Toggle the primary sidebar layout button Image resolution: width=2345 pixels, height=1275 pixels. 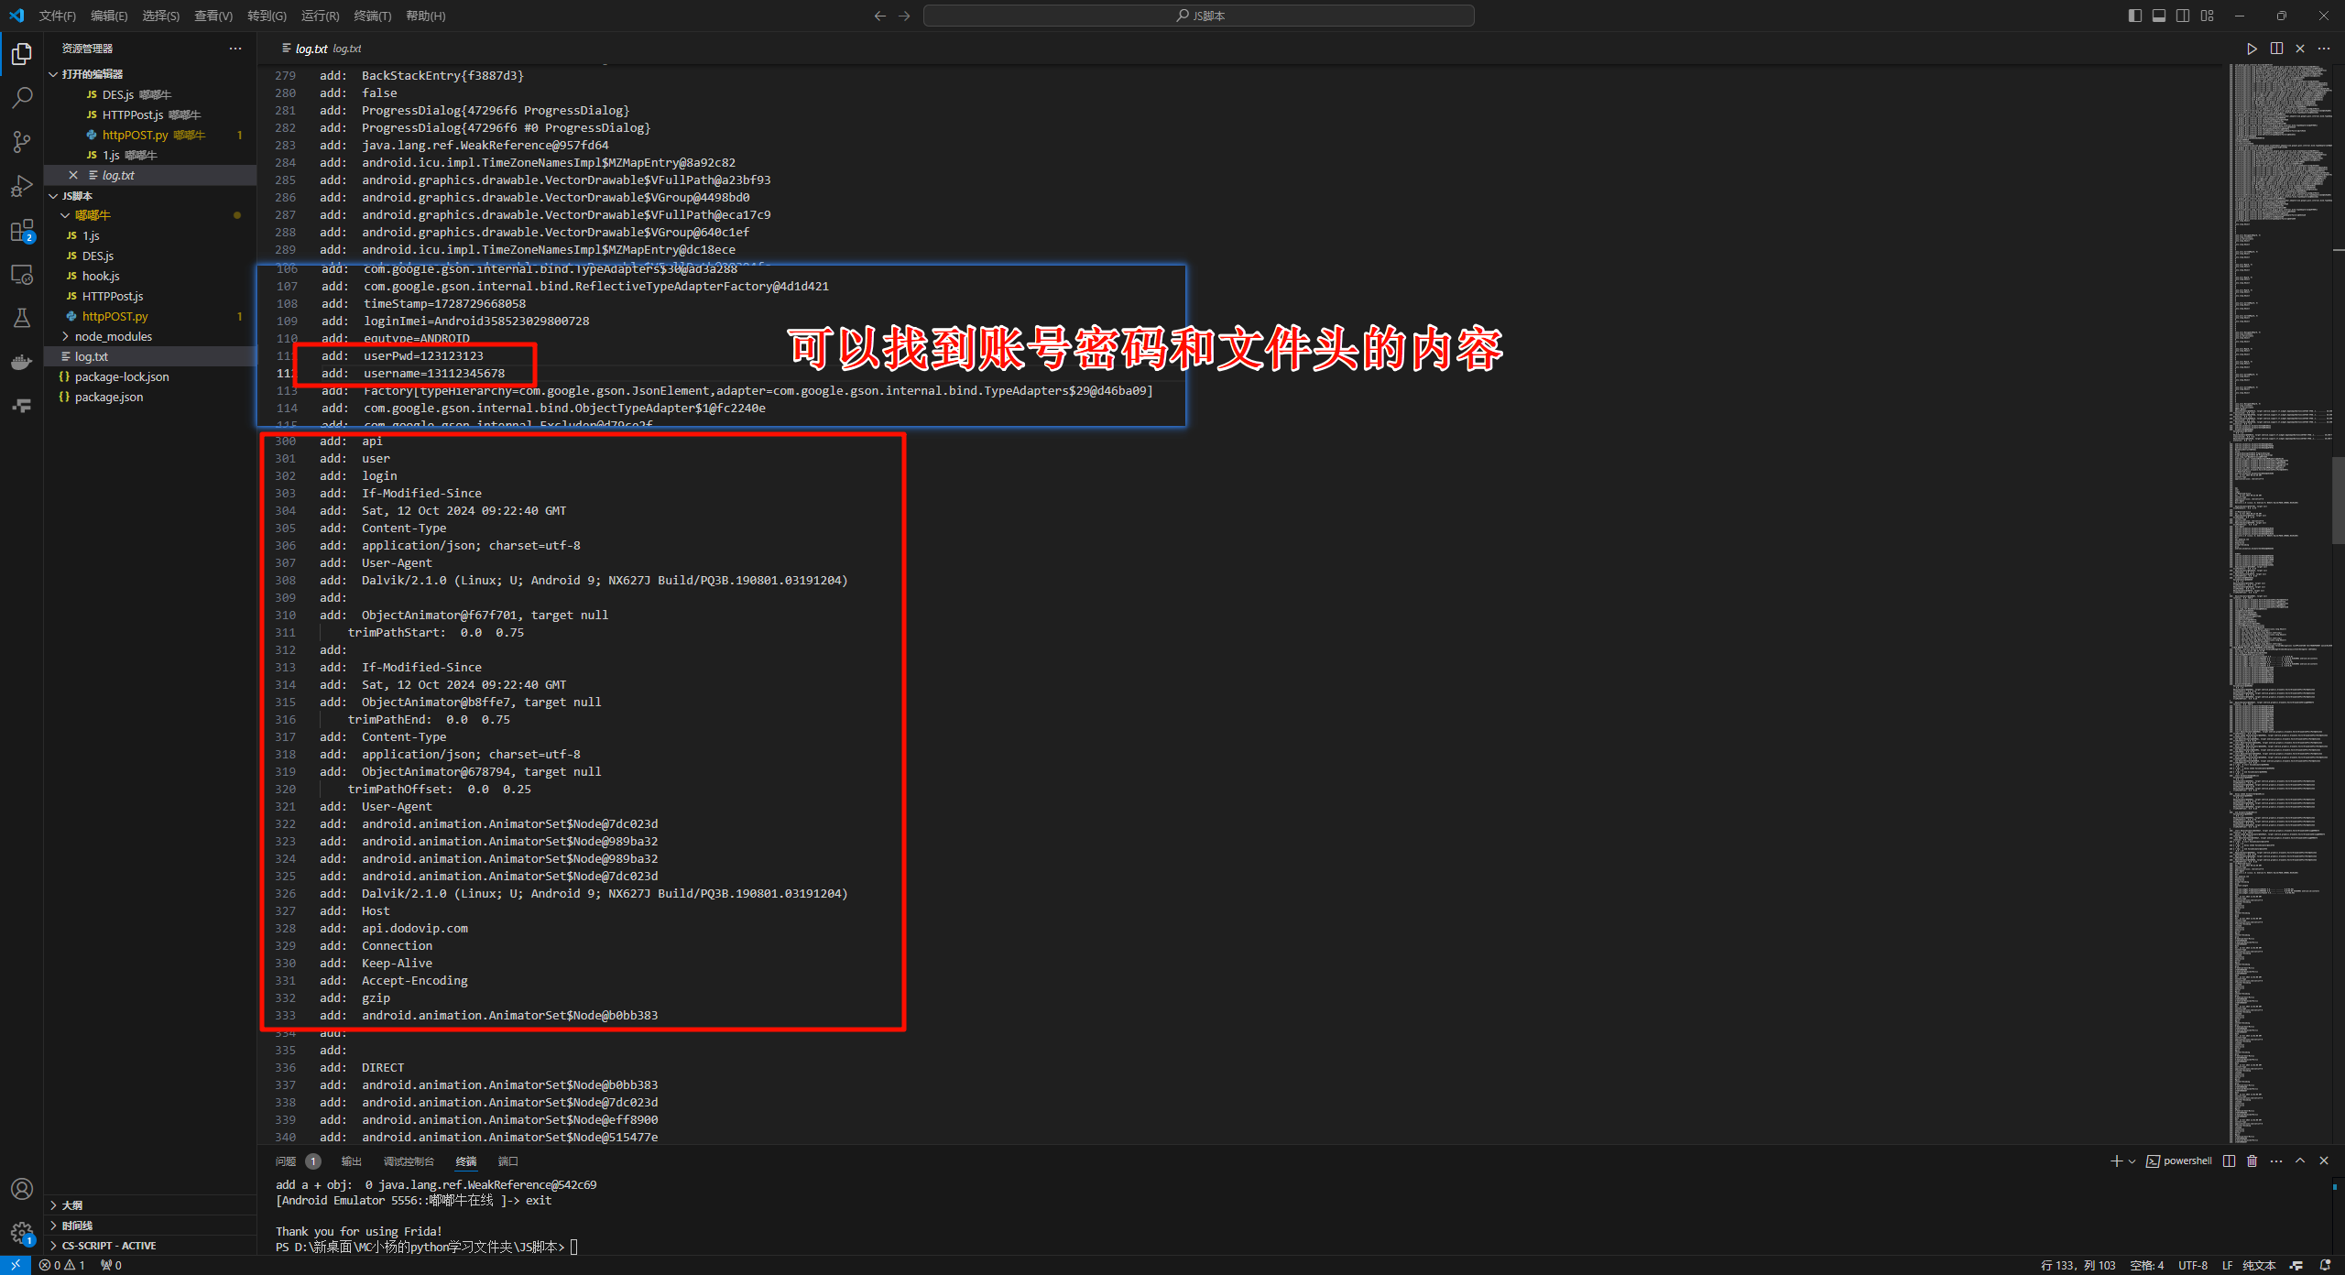pyautogui.click(x=2135, y=16)
